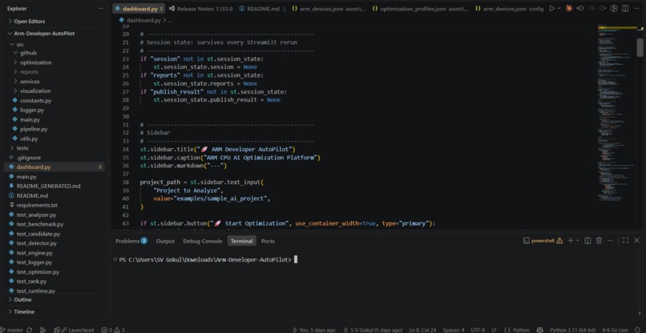Open the README.md editor tab

tap(262, 8)
